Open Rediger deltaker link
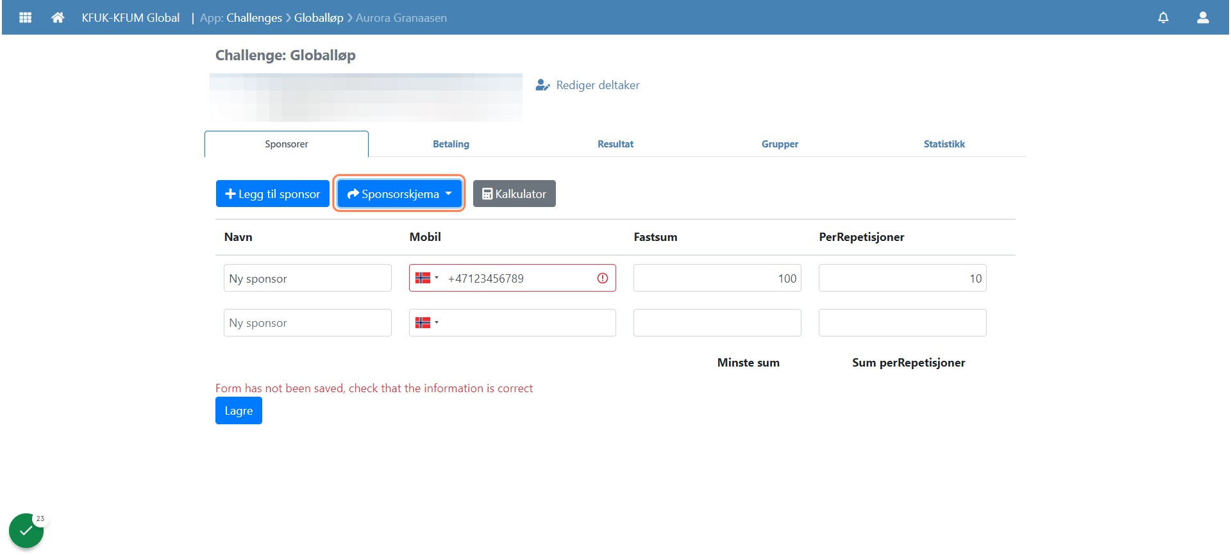The width and height of the screenshot is (1231, 555). pos(588,85)
